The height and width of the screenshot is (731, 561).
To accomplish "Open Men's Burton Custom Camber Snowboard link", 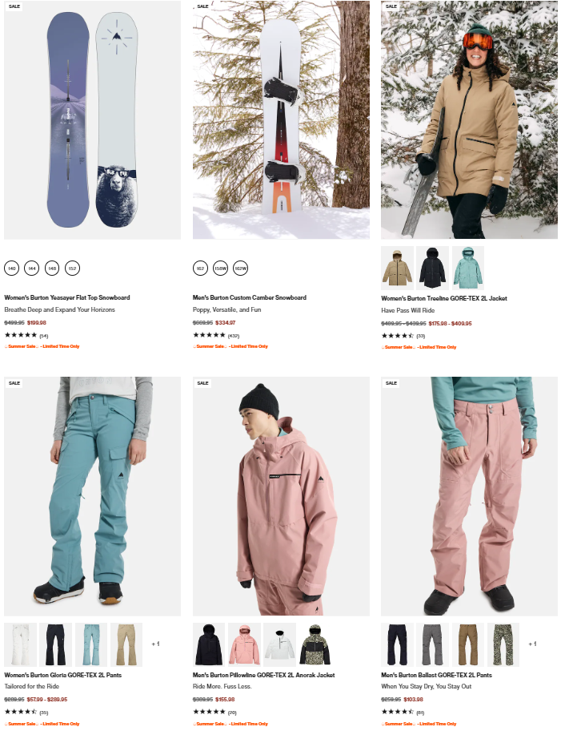I will 250,297.
